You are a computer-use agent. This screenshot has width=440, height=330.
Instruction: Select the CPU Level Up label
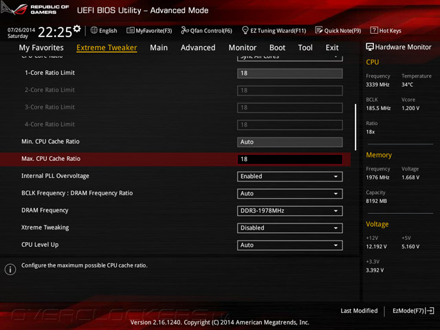click(x=40, y=245)
